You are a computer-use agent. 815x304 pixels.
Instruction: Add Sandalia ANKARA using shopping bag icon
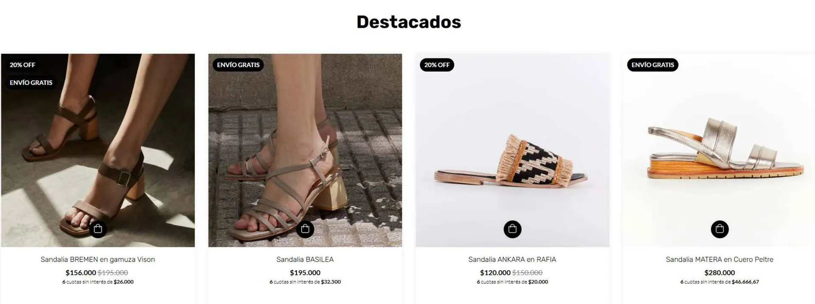tap(512, 229)
